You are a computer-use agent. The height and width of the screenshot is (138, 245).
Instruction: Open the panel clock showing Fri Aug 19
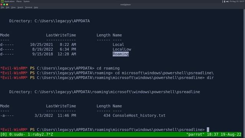(x=237, y=2)
